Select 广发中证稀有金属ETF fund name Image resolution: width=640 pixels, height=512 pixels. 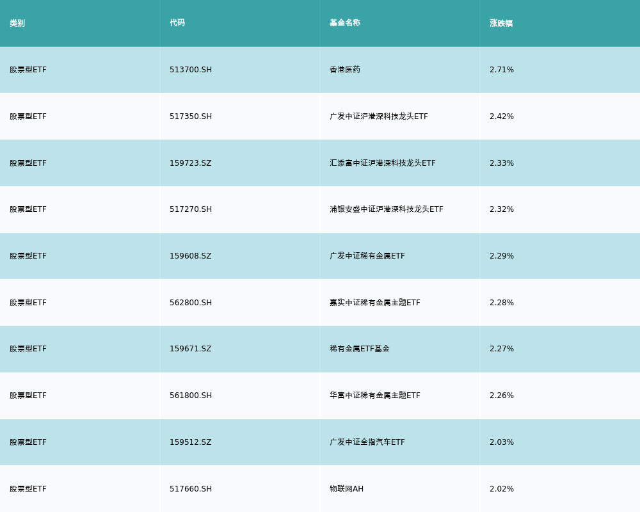coord(367,256)
